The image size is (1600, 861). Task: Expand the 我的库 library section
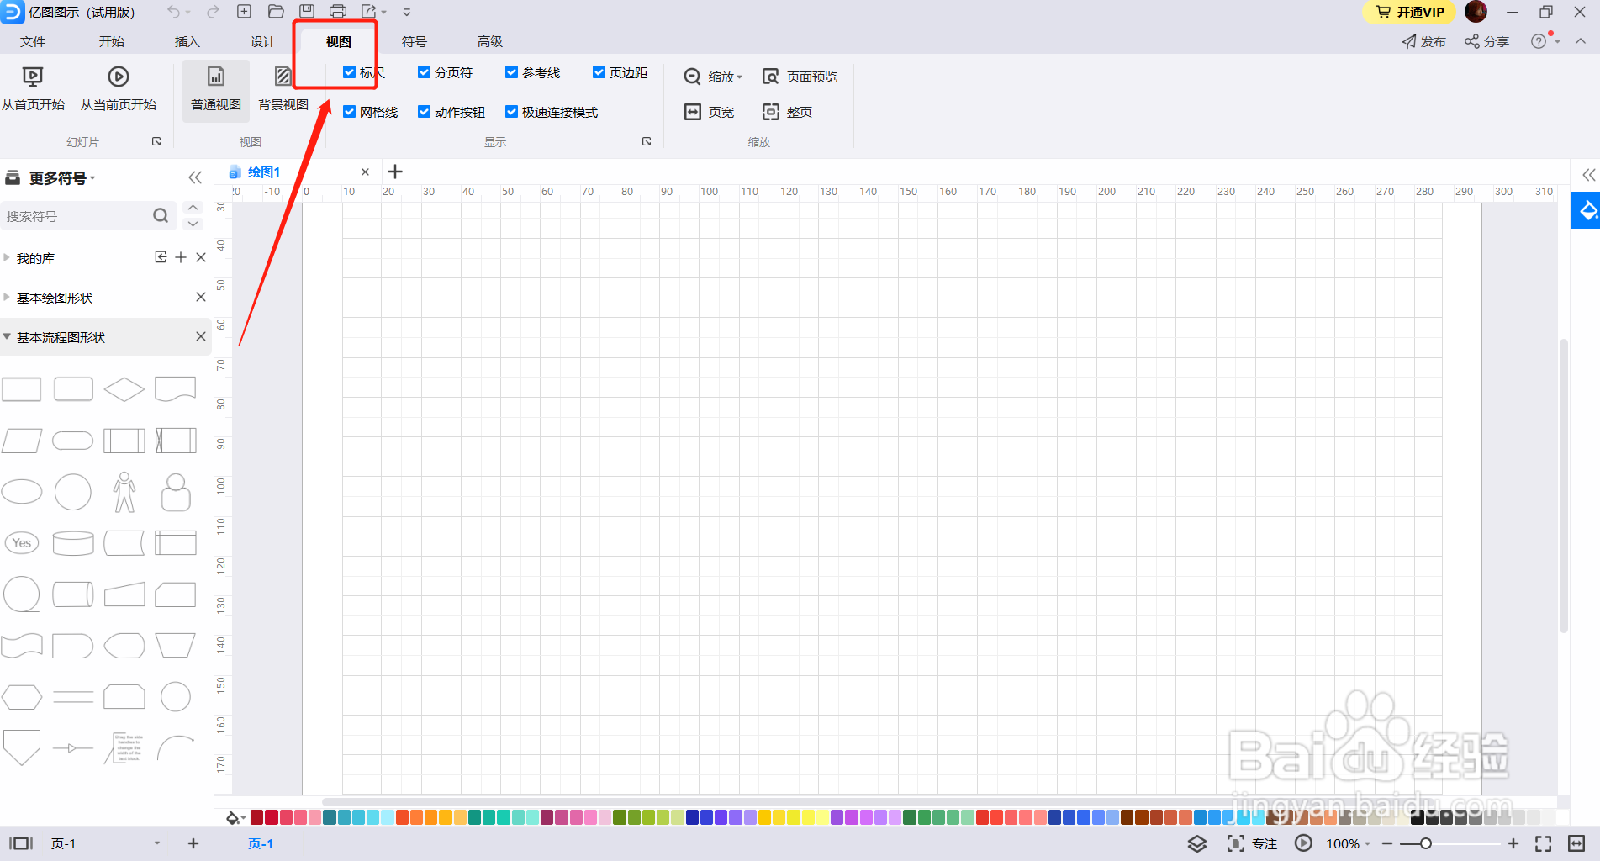pyautogui.click(x=7, y=257)
